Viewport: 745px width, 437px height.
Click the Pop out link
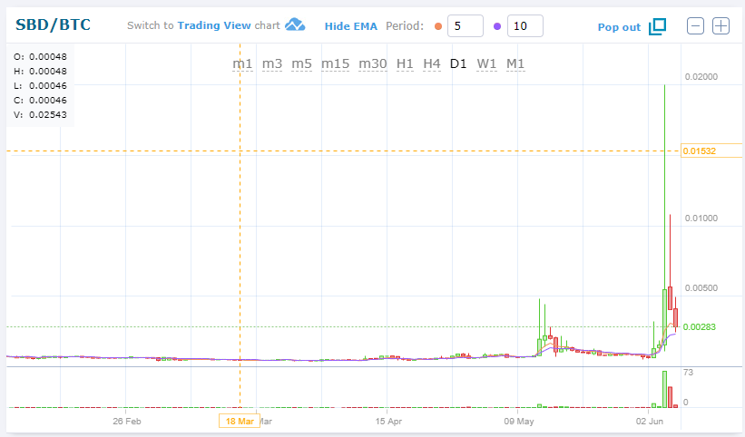tap(619, 27)
